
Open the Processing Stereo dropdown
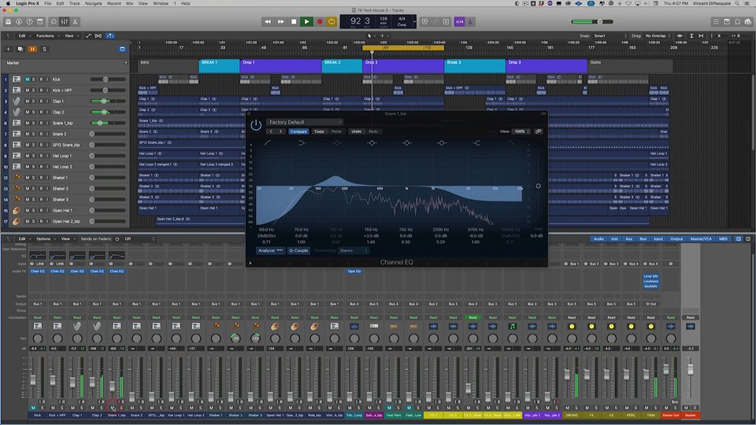click(x=354, y=250)
